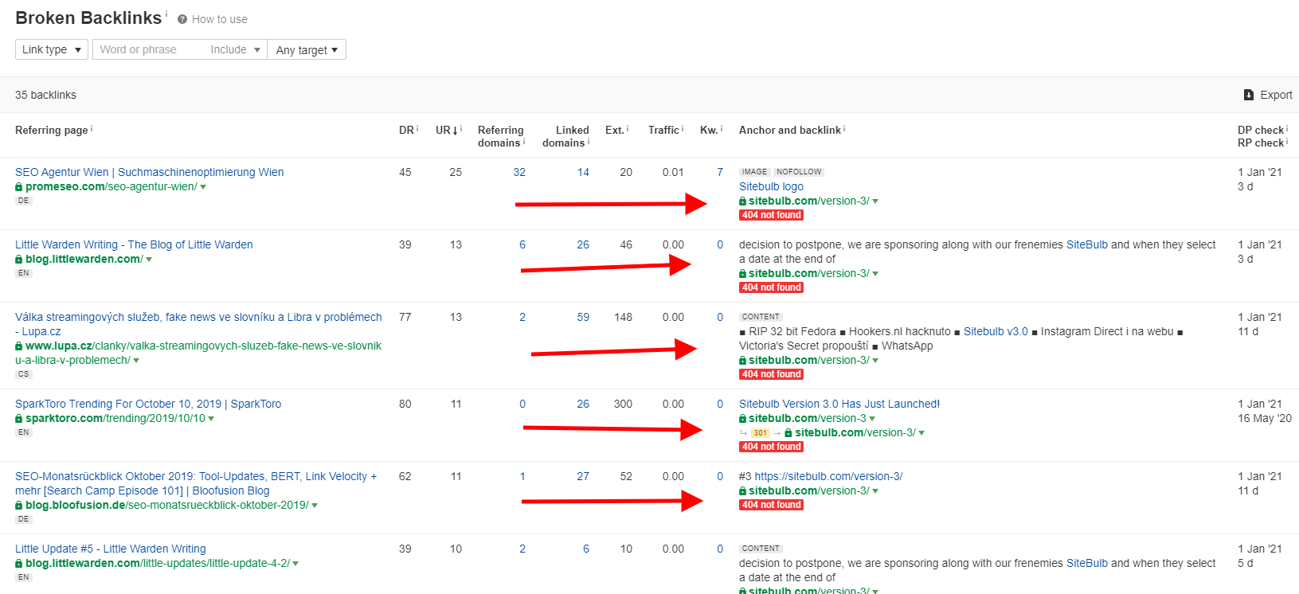The width and height of the screenshot is (1299, 594).
Task: Click info icon next to Broken Backlinks title
Action: click(166, 14)
